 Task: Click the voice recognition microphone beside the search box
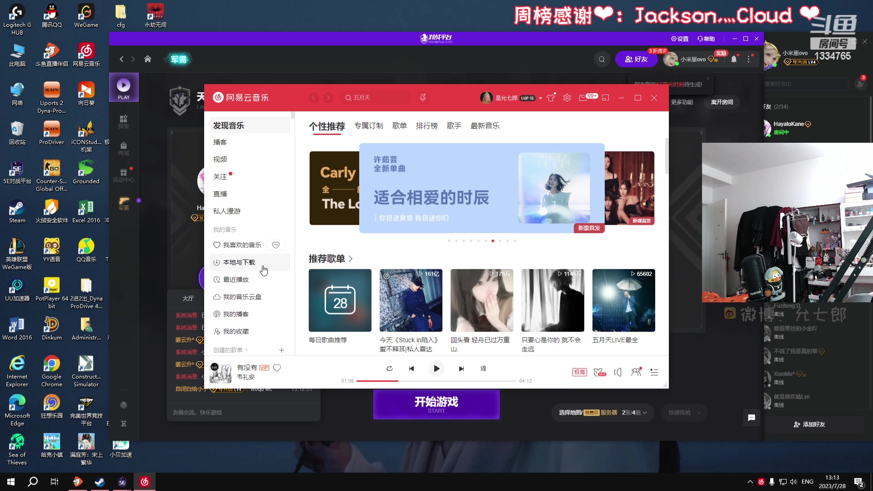[x=423, y=97]
